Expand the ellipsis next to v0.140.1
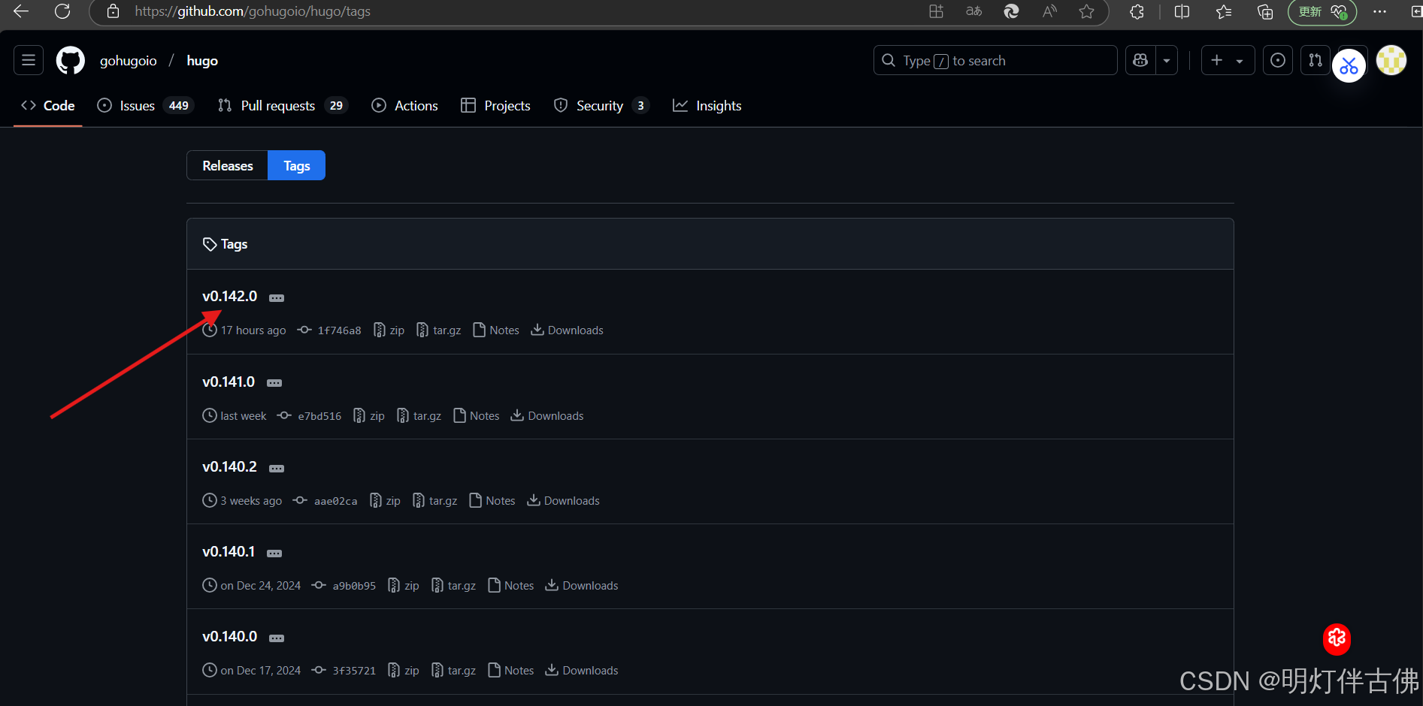This screenshot has height=706, width=1423. 274,554
